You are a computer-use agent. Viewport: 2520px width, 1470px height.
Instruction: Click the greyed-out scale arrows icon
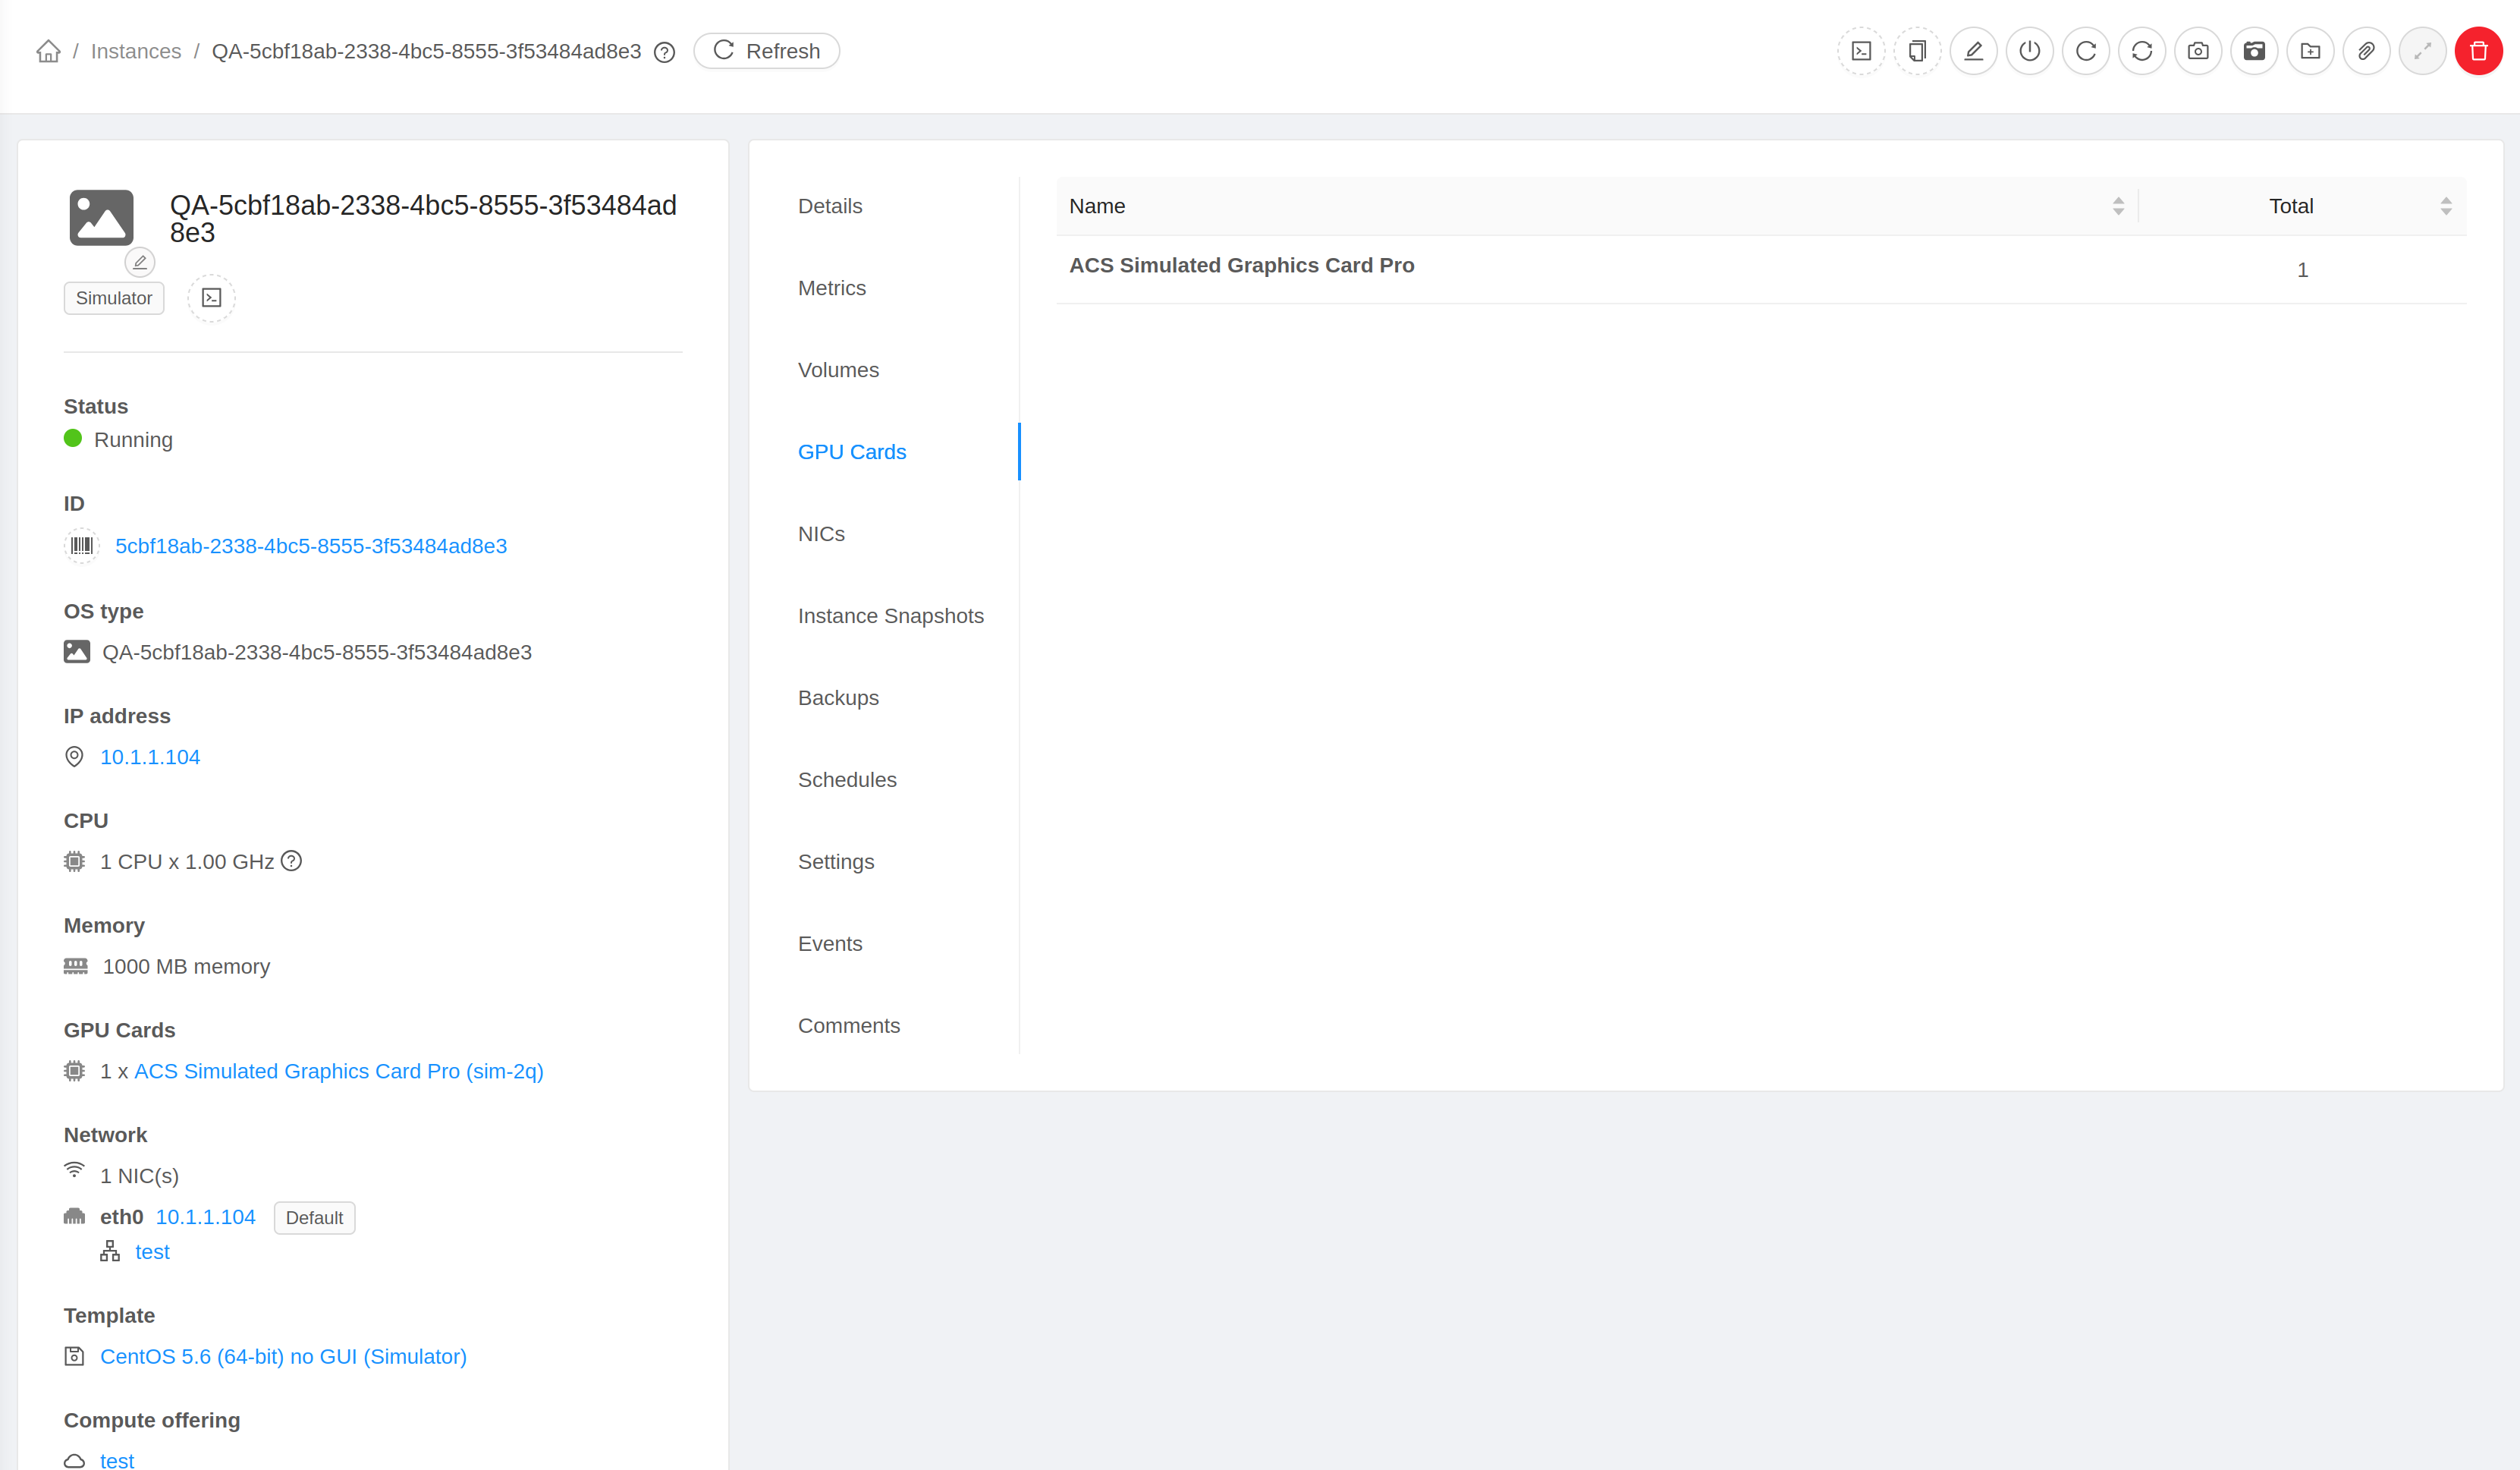click(x=2423, y=51)
